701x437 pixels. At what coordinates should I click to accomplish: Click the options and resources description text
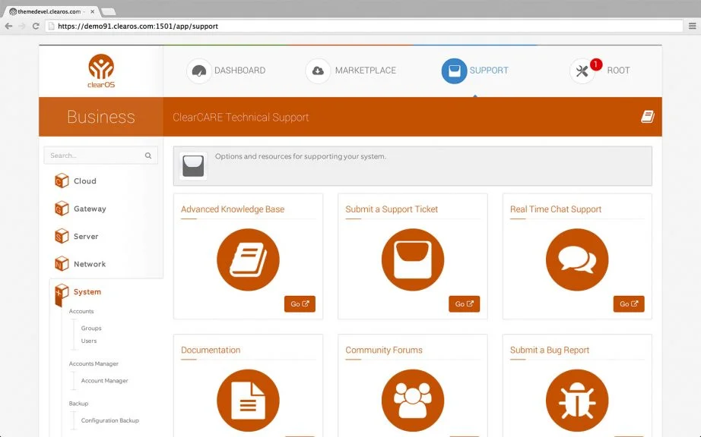[x=300, y=156]
